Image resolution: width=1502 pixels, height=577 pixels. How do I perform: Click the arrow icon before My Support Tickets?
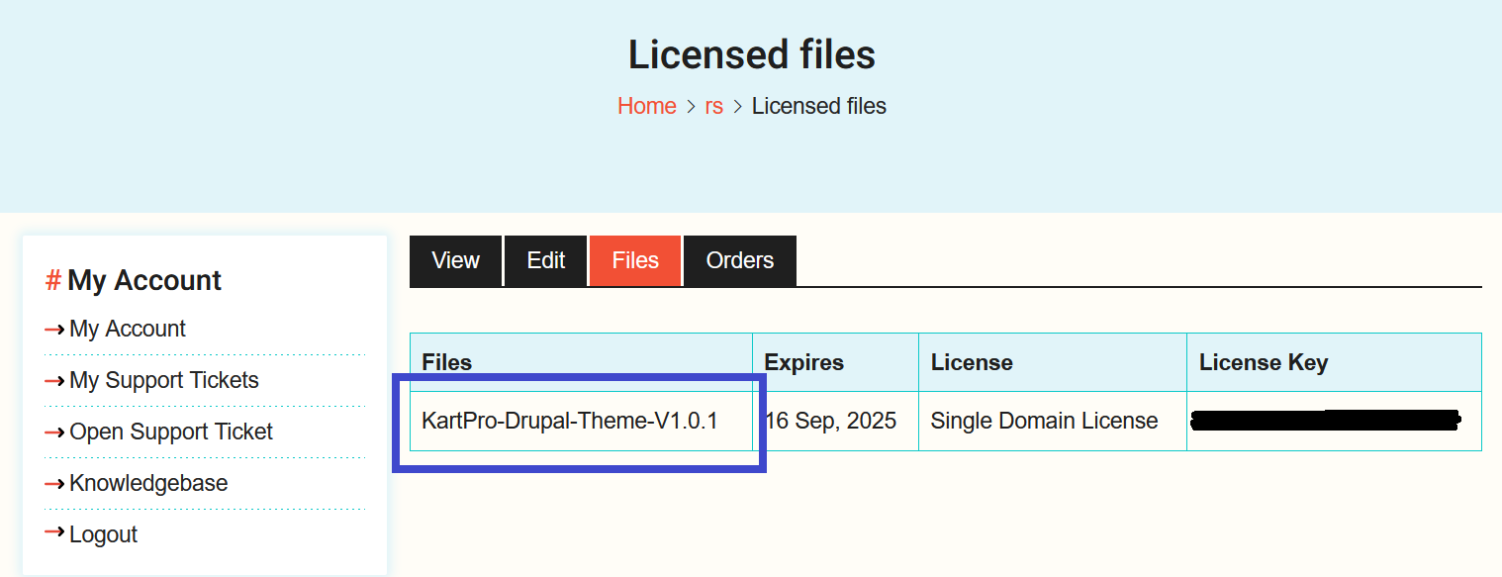54,381
